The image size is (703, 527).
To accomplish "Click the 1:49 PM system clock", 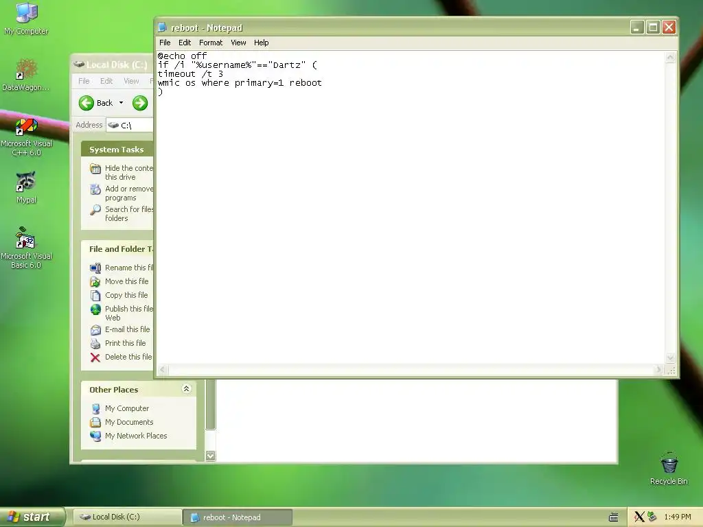I will click(678, 517).
